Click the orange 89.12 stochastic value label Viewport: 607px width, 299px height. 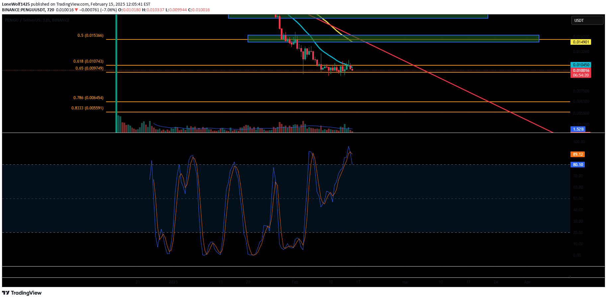tap(578, 154)
